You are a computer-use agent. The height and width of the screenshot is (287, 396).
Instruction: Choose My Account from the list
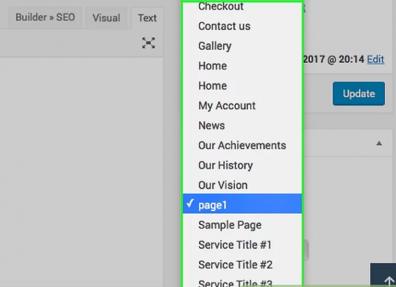(226, 106)
